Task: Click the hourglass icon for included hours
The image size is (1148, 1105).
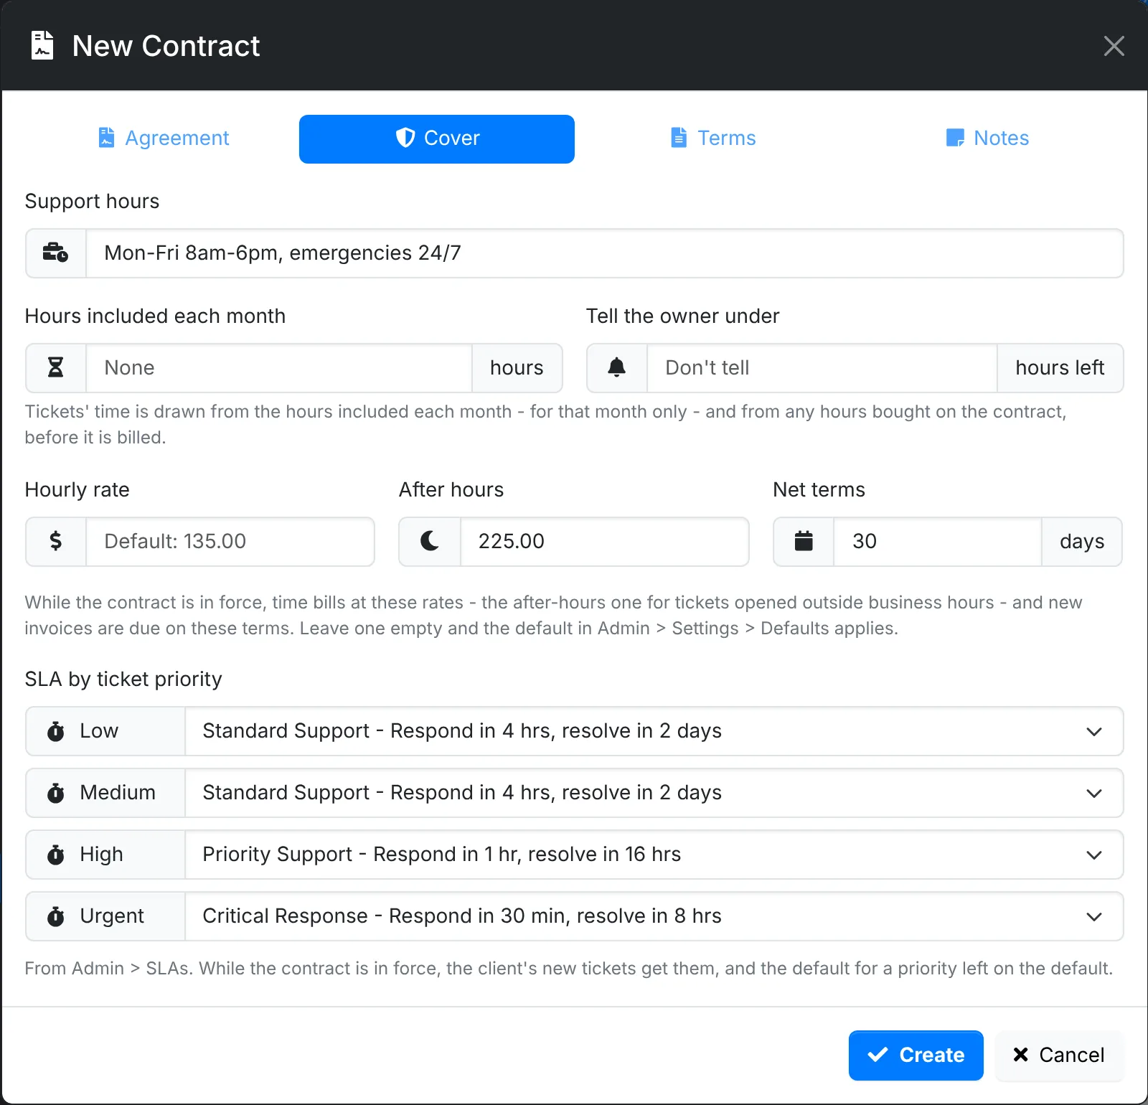Action: coord(55,368)
